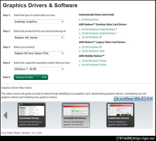Click the Automatically Detect and Install heading
156x141 pixels.
[x=96, y=15]
